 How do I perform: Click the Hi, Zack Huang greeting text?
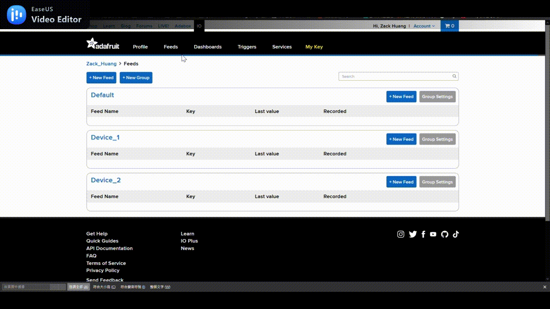click(x=389, y=26)
